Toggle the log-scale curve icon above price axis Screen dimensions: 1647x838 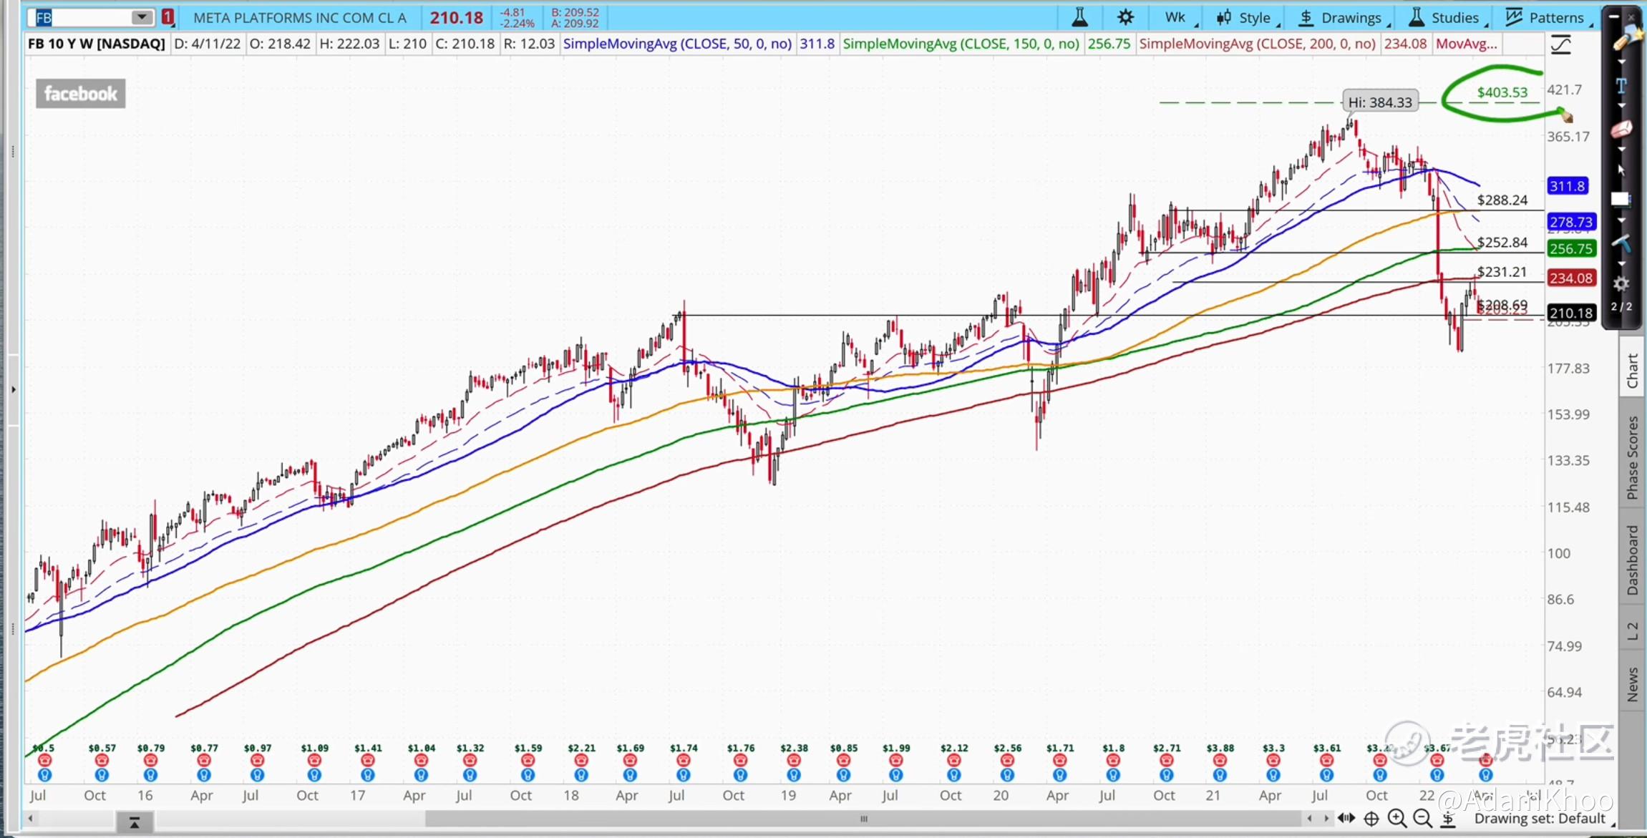(1560, 45)
